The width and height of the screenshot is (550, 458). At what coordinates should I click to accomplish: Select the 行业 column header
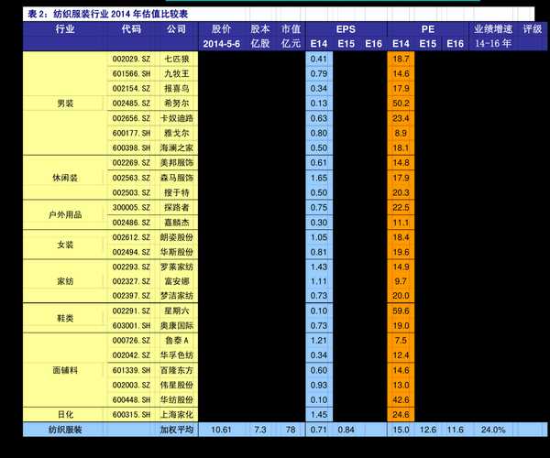click(65, 29)
